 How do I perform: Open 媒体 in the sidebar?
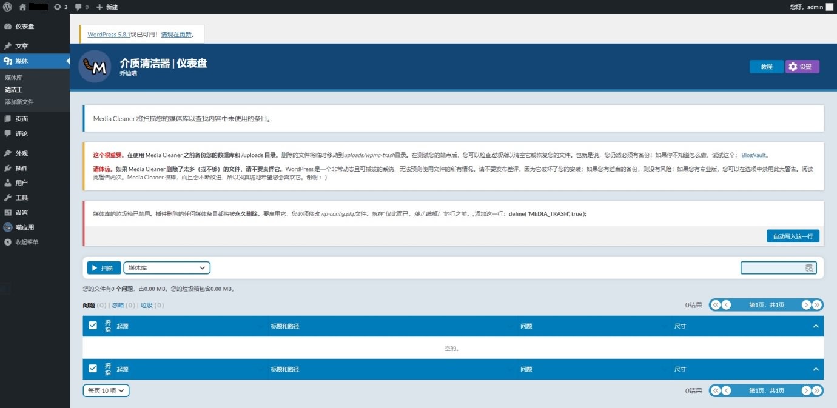point(35,61)
